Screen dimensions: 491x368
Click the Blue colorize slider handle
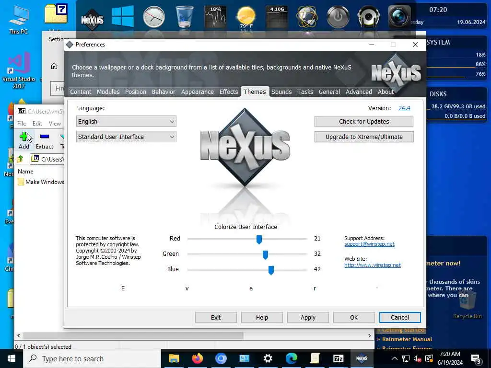[271, 270]
